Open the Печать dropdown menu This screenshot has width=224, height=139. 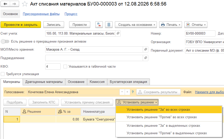[x=170, y=25]
